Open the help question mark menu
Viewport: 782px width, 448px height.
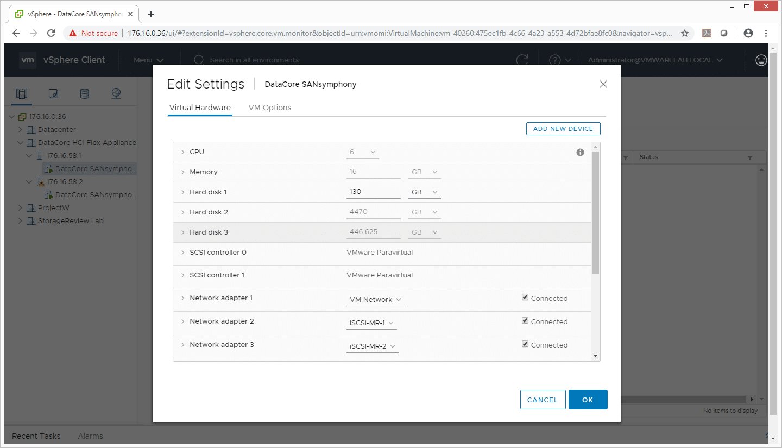pyautogui.click(x=560, y=60)
